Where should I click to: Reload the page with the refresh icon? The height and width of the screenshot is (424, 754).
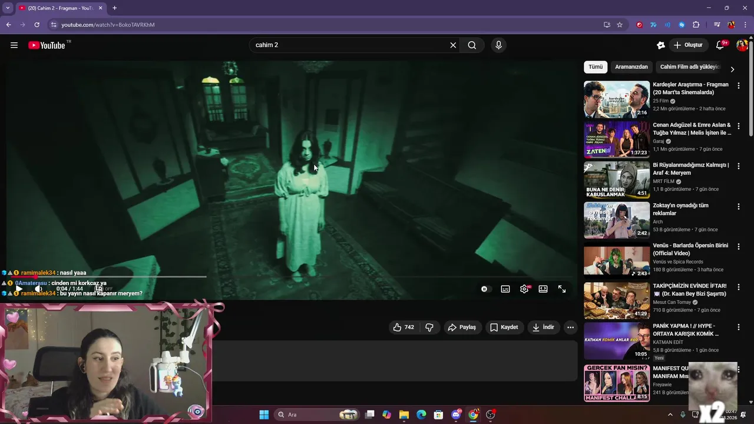pyautogui.click(x=37, y=25)
